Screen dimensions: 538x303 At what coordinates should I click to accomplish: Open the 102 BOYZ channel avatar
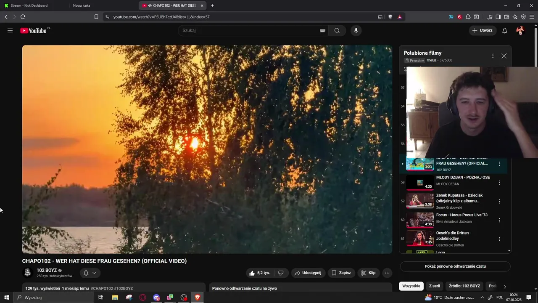[x=28, y=273]
